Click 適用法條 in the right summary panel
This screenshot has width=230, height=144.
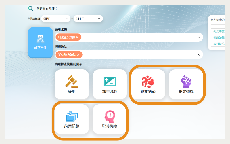coord(218,37)
